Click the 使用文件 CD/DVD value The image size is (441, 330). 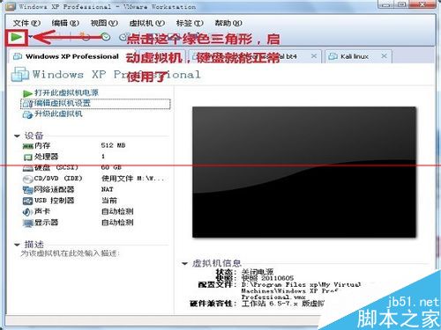(133, 179)
